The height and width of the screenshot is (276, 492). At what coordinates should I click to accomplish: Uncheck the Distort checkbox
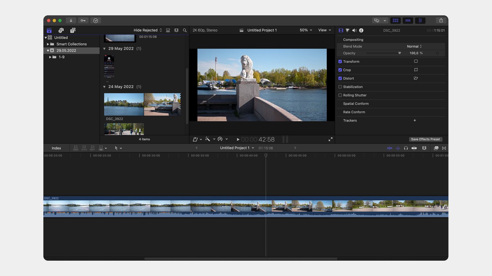(x=340, y=79)
